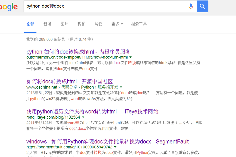The width and height of the screenshot is (236, 157).
Task: Open 搜索工具 options
Action: tap(139, 24)
